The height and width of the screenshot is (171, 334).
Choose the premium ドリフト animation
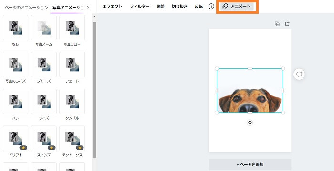click(x=16, y=138)
